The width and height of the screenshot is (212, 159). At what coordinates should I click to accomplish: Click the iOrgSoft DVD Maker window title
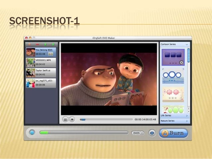104,38
